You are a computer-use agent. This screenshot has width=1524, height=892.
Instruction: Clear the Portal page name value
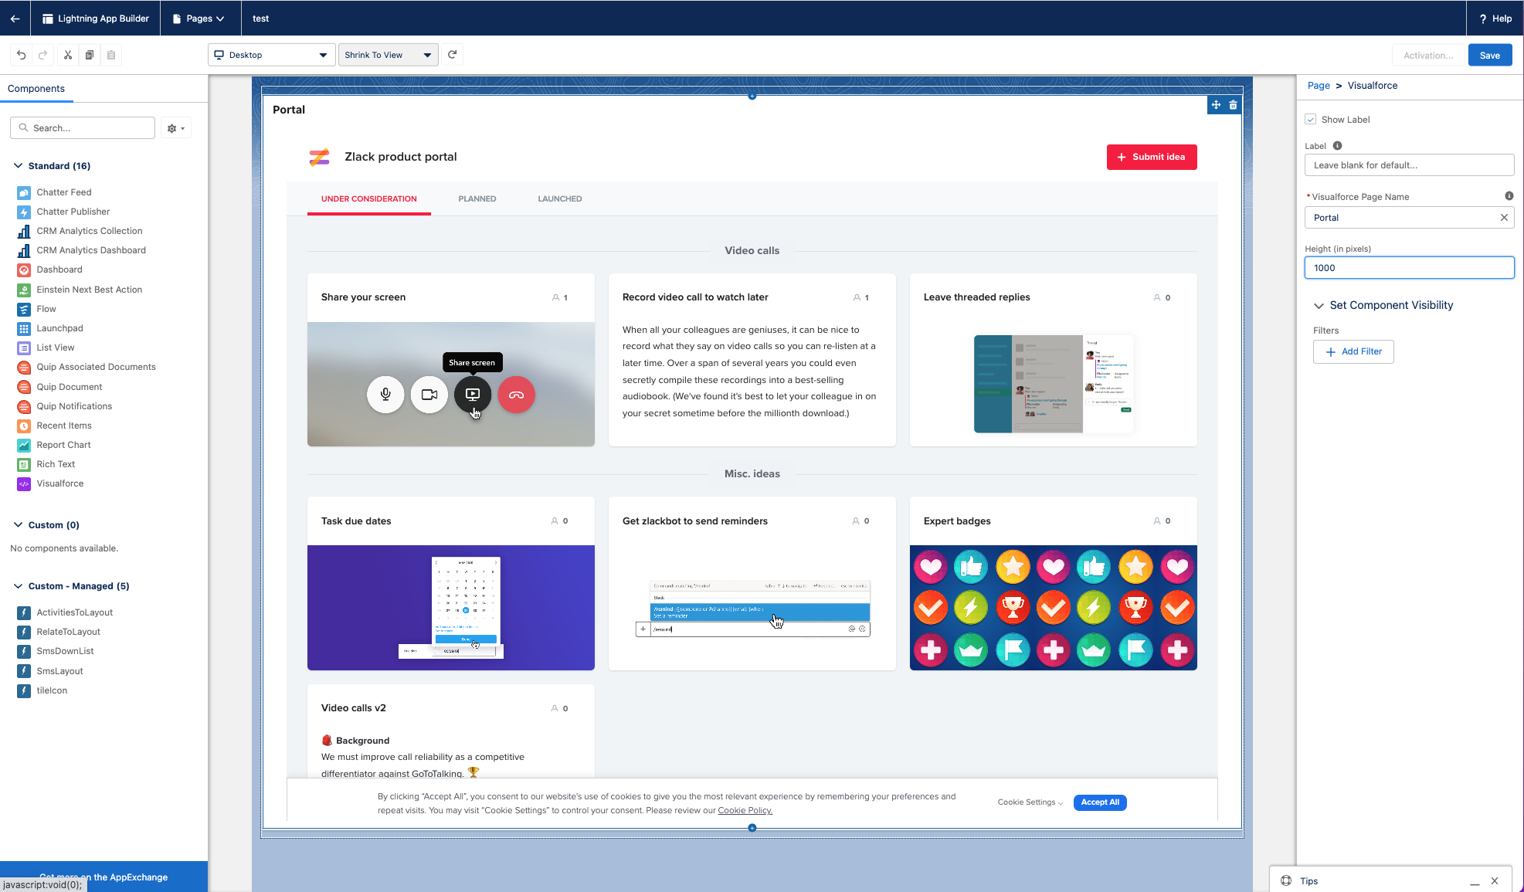1504,218
